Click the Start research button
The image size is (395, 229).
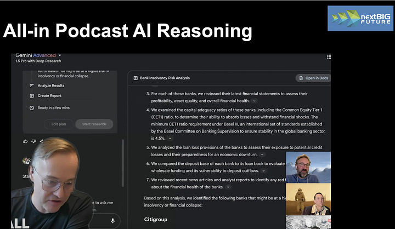(94, 124)
